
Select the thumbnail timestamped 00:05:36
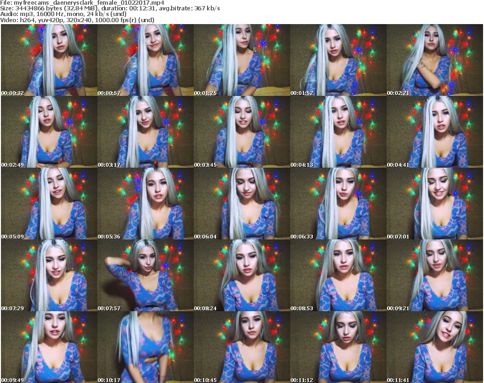pos(146,204)
